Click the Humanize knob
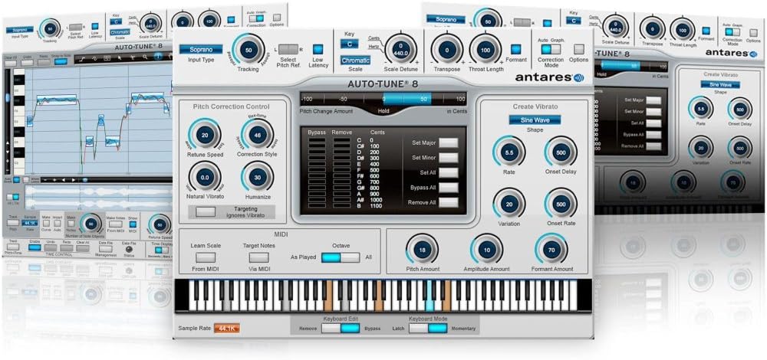Viewport: 767px width, 360px height. click(x=257, y=178)
